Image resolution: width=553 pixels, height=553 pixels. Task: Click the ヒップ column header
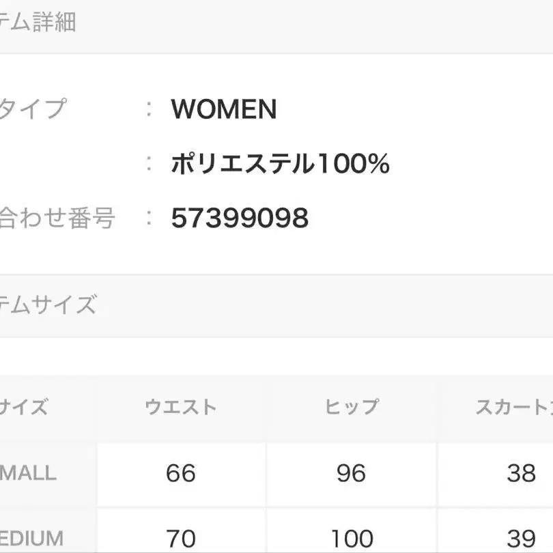coord(351,408)
